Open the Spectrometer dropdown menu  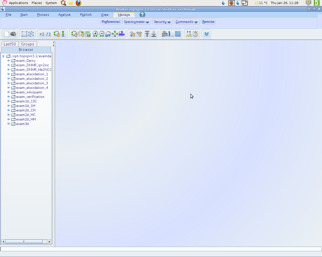(136, 22)
